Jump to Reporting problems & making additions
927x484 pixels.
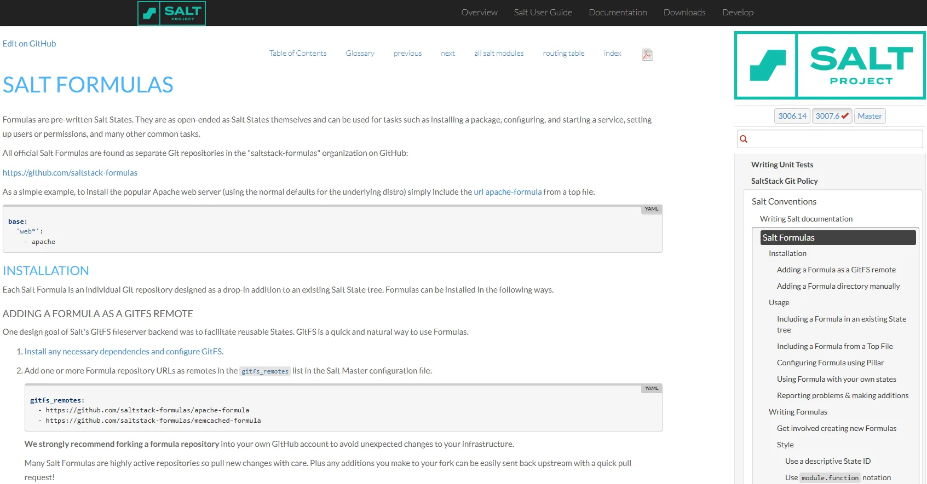coord(843,396)
